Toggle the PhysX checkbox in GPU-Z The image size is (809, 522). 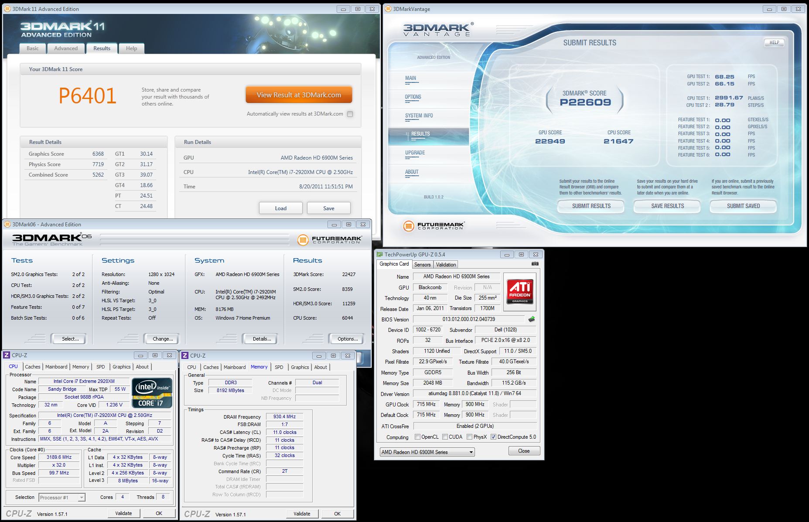pyautogui.click(x=470, y=437)
